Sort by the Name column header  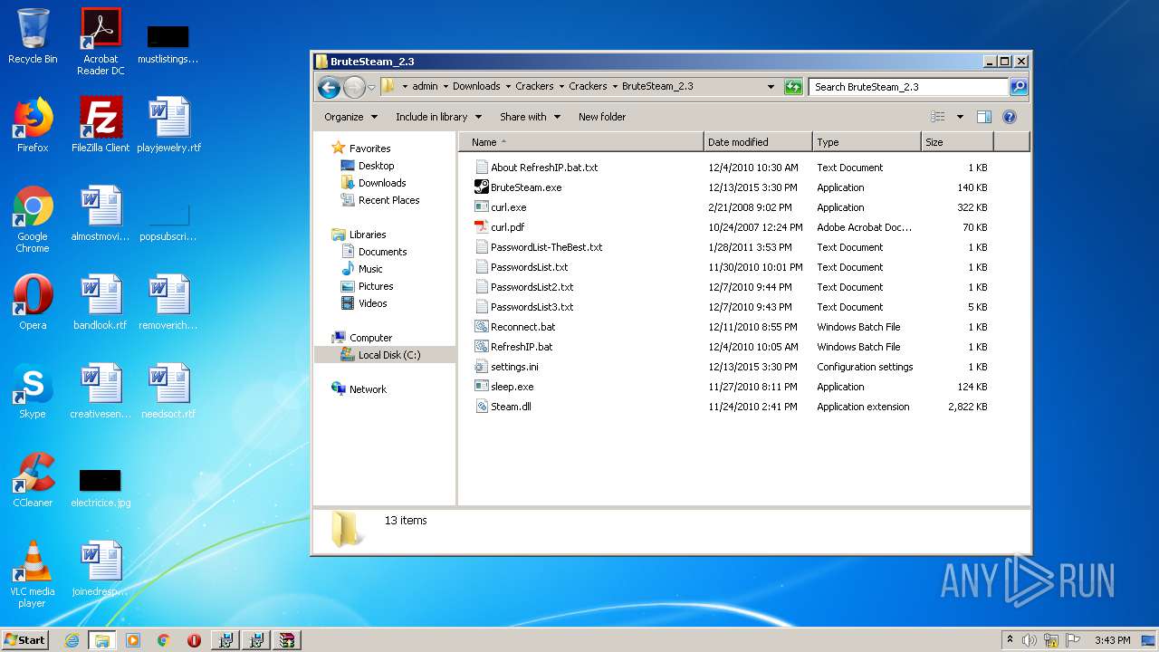pos(580,142)
